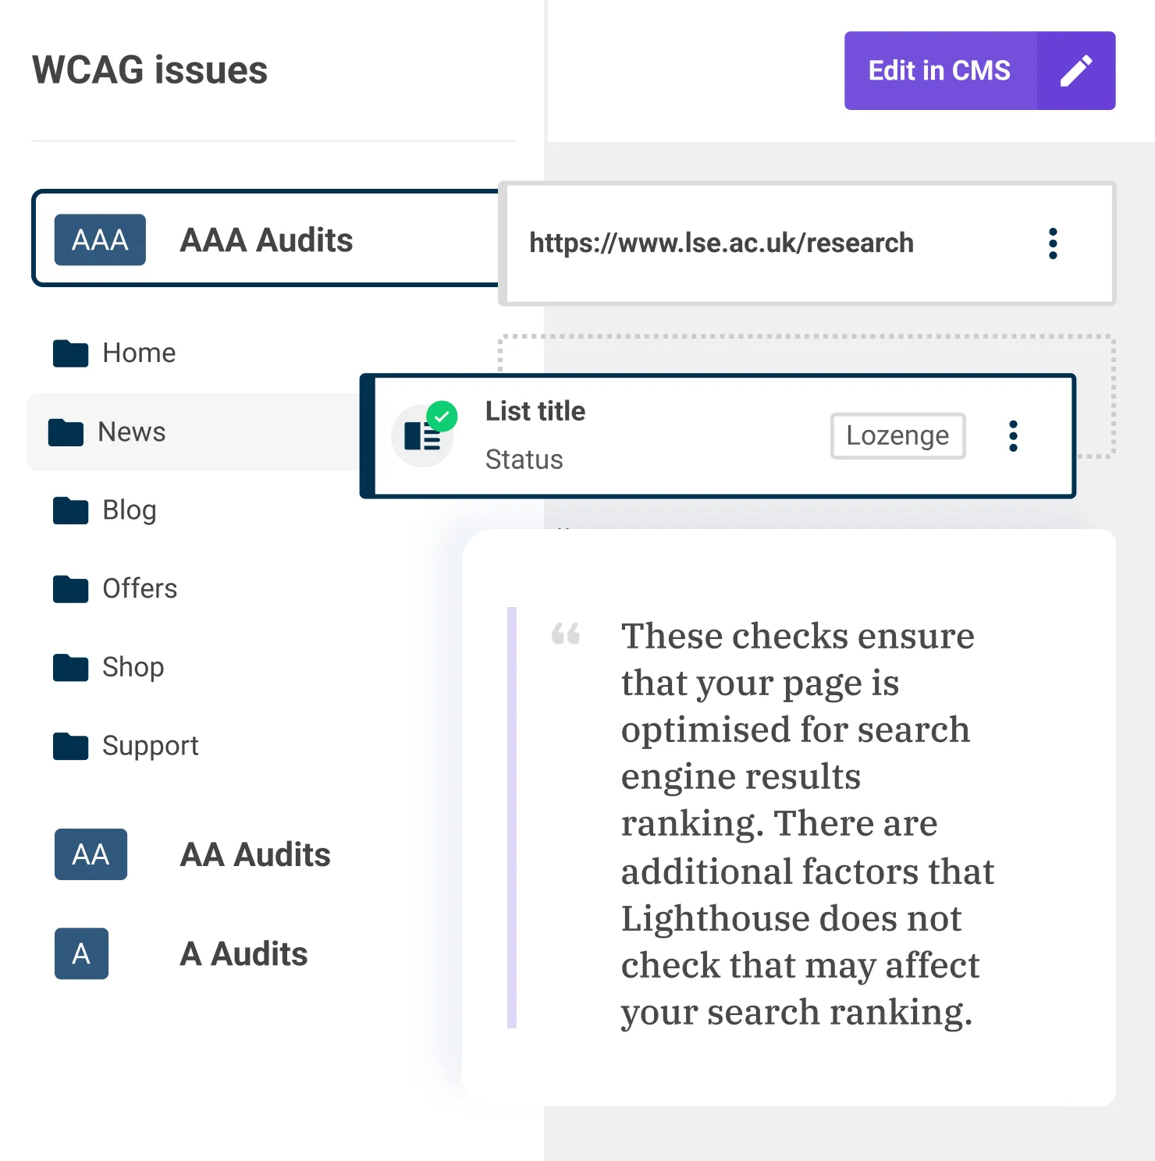
Task: Select the AAA Audits section
Action: pos(266,240)
